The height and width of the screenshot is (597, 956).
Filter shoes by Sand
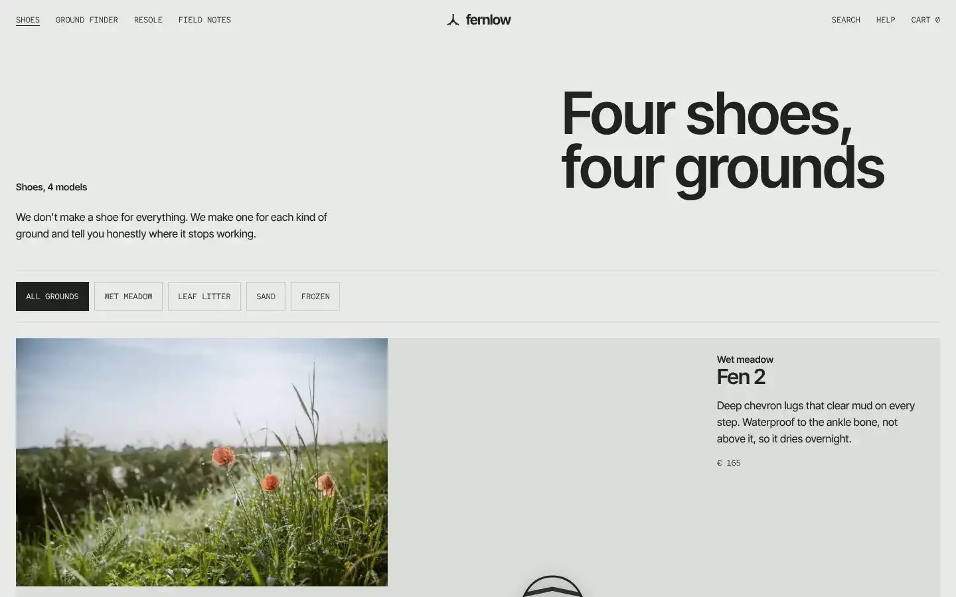point(266,297)
